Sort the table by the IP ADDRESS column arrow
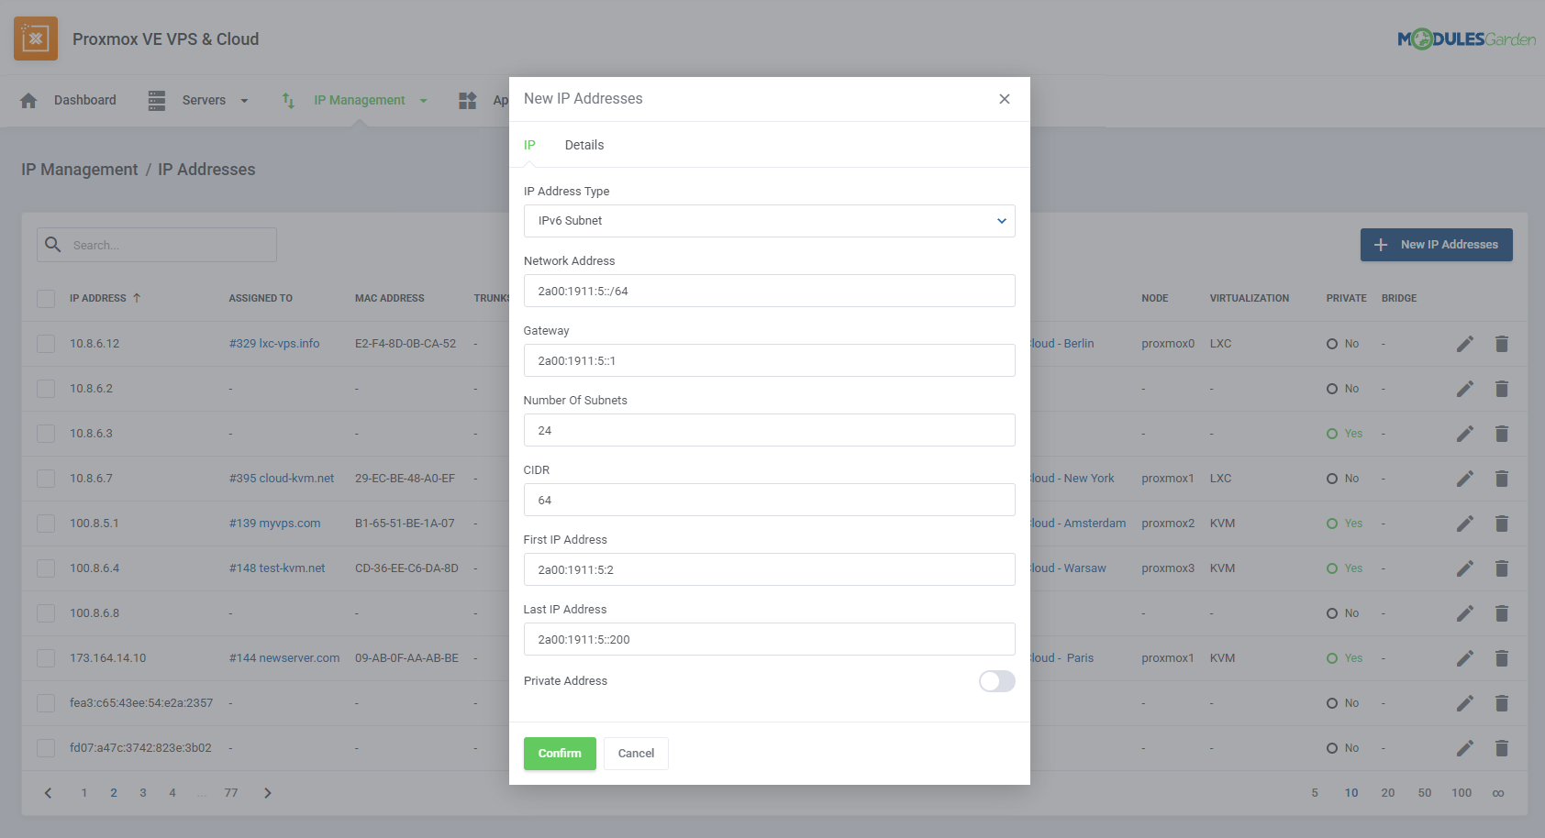The height and width of the screenshot is (838, 1545). (136, 298)
